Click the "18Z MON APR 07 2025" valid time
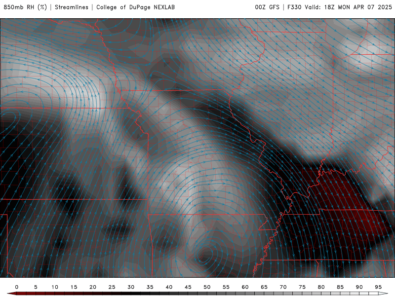 tap(358, 7)
